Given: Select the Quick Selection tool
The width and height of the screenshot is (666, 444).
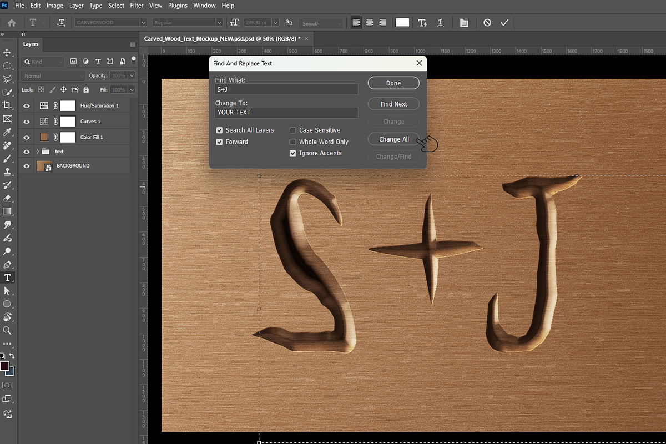Looking at the screenshot, I should 8,93.
